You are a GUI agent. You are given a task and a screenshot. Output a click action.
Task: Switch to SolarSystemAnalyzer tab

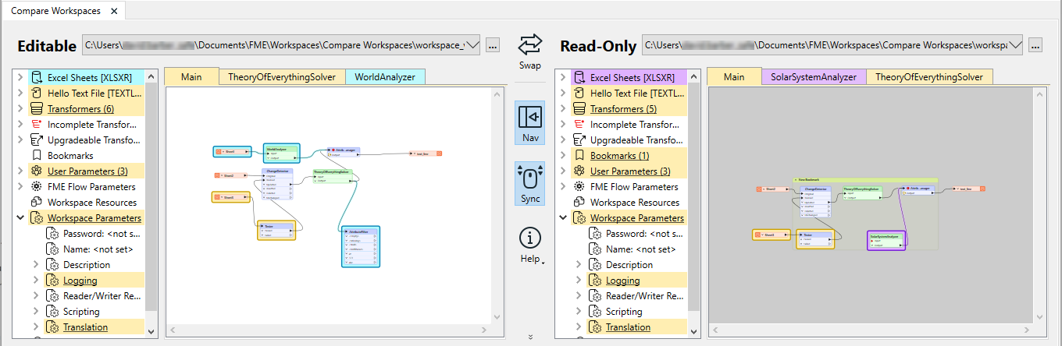pos(814,77)
